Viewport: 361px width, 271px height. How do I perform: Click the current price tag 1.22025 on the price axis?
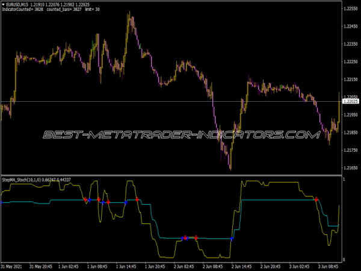[x=350, y=101]
